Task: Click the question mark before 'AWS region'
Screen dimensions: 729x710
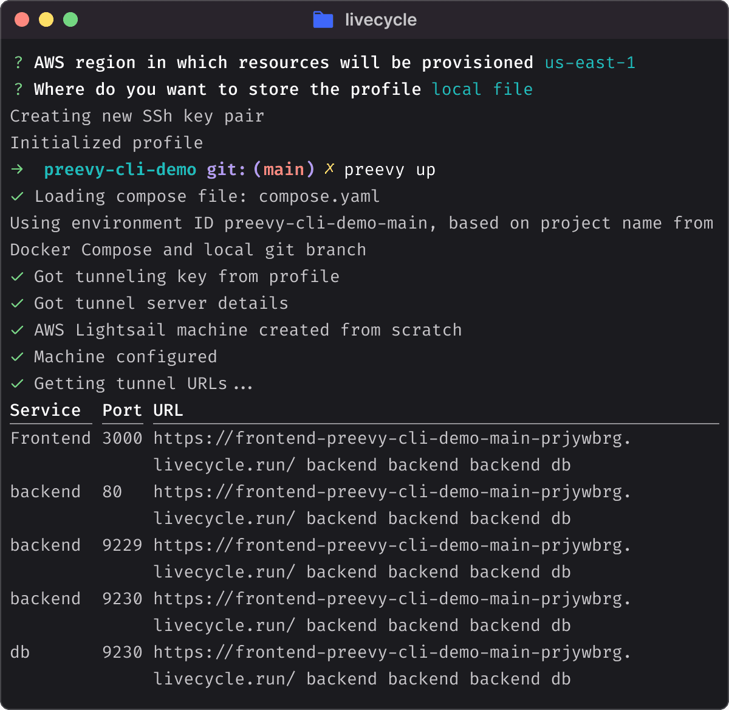Action: (18, 63)
